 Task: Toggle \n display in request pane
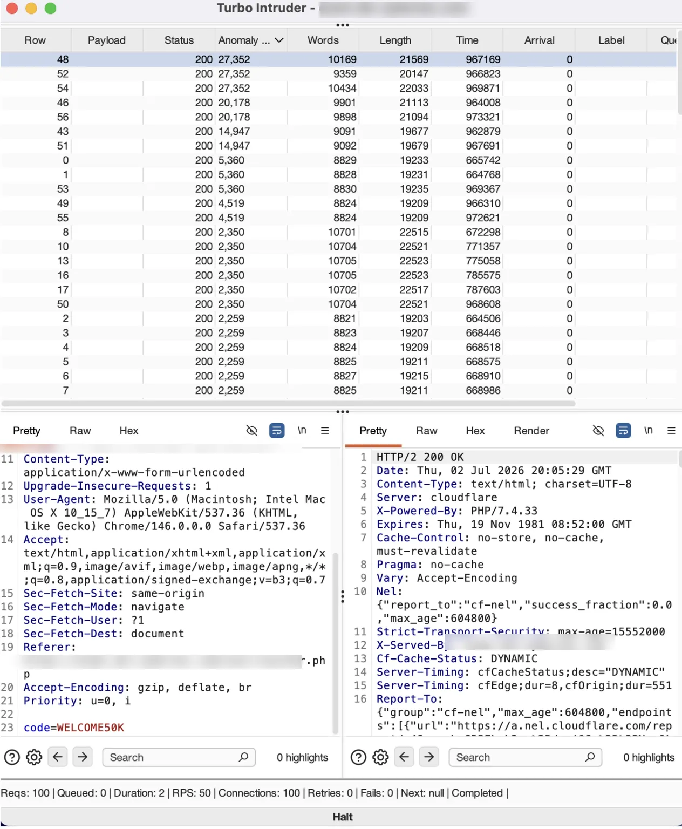click(x=302, y=431)
